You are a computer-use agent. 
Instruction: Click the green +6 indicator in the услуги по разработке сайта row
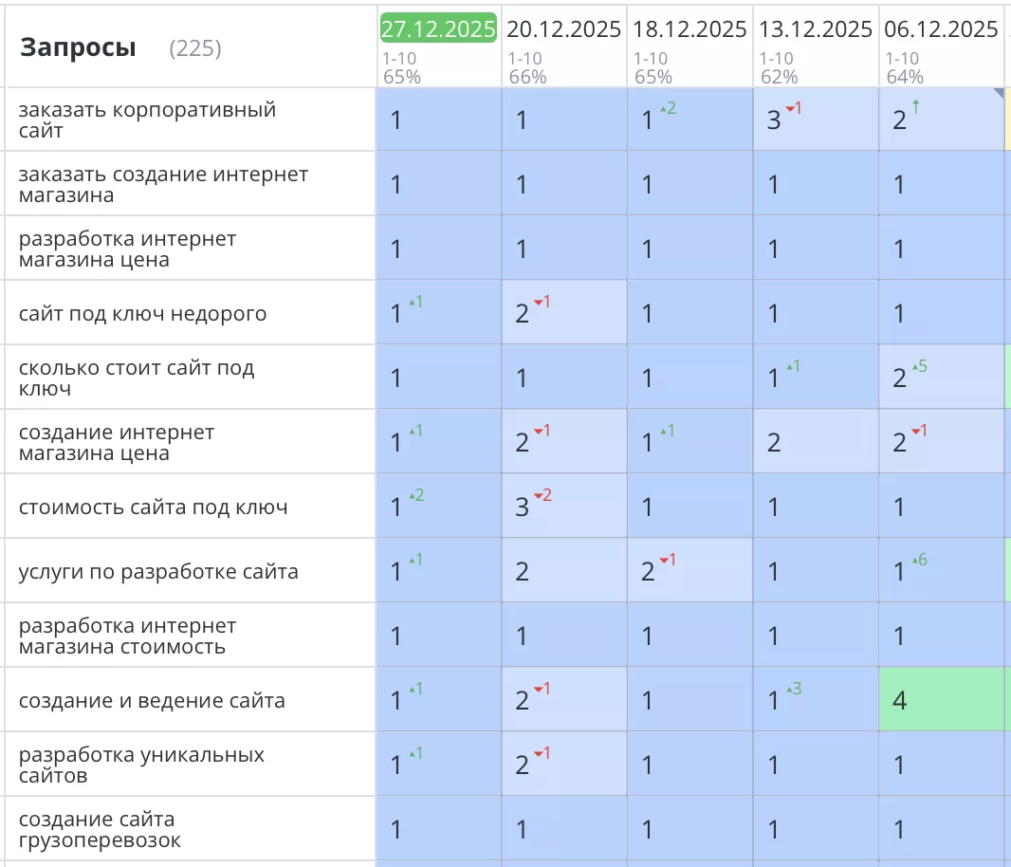pos(918,560)
